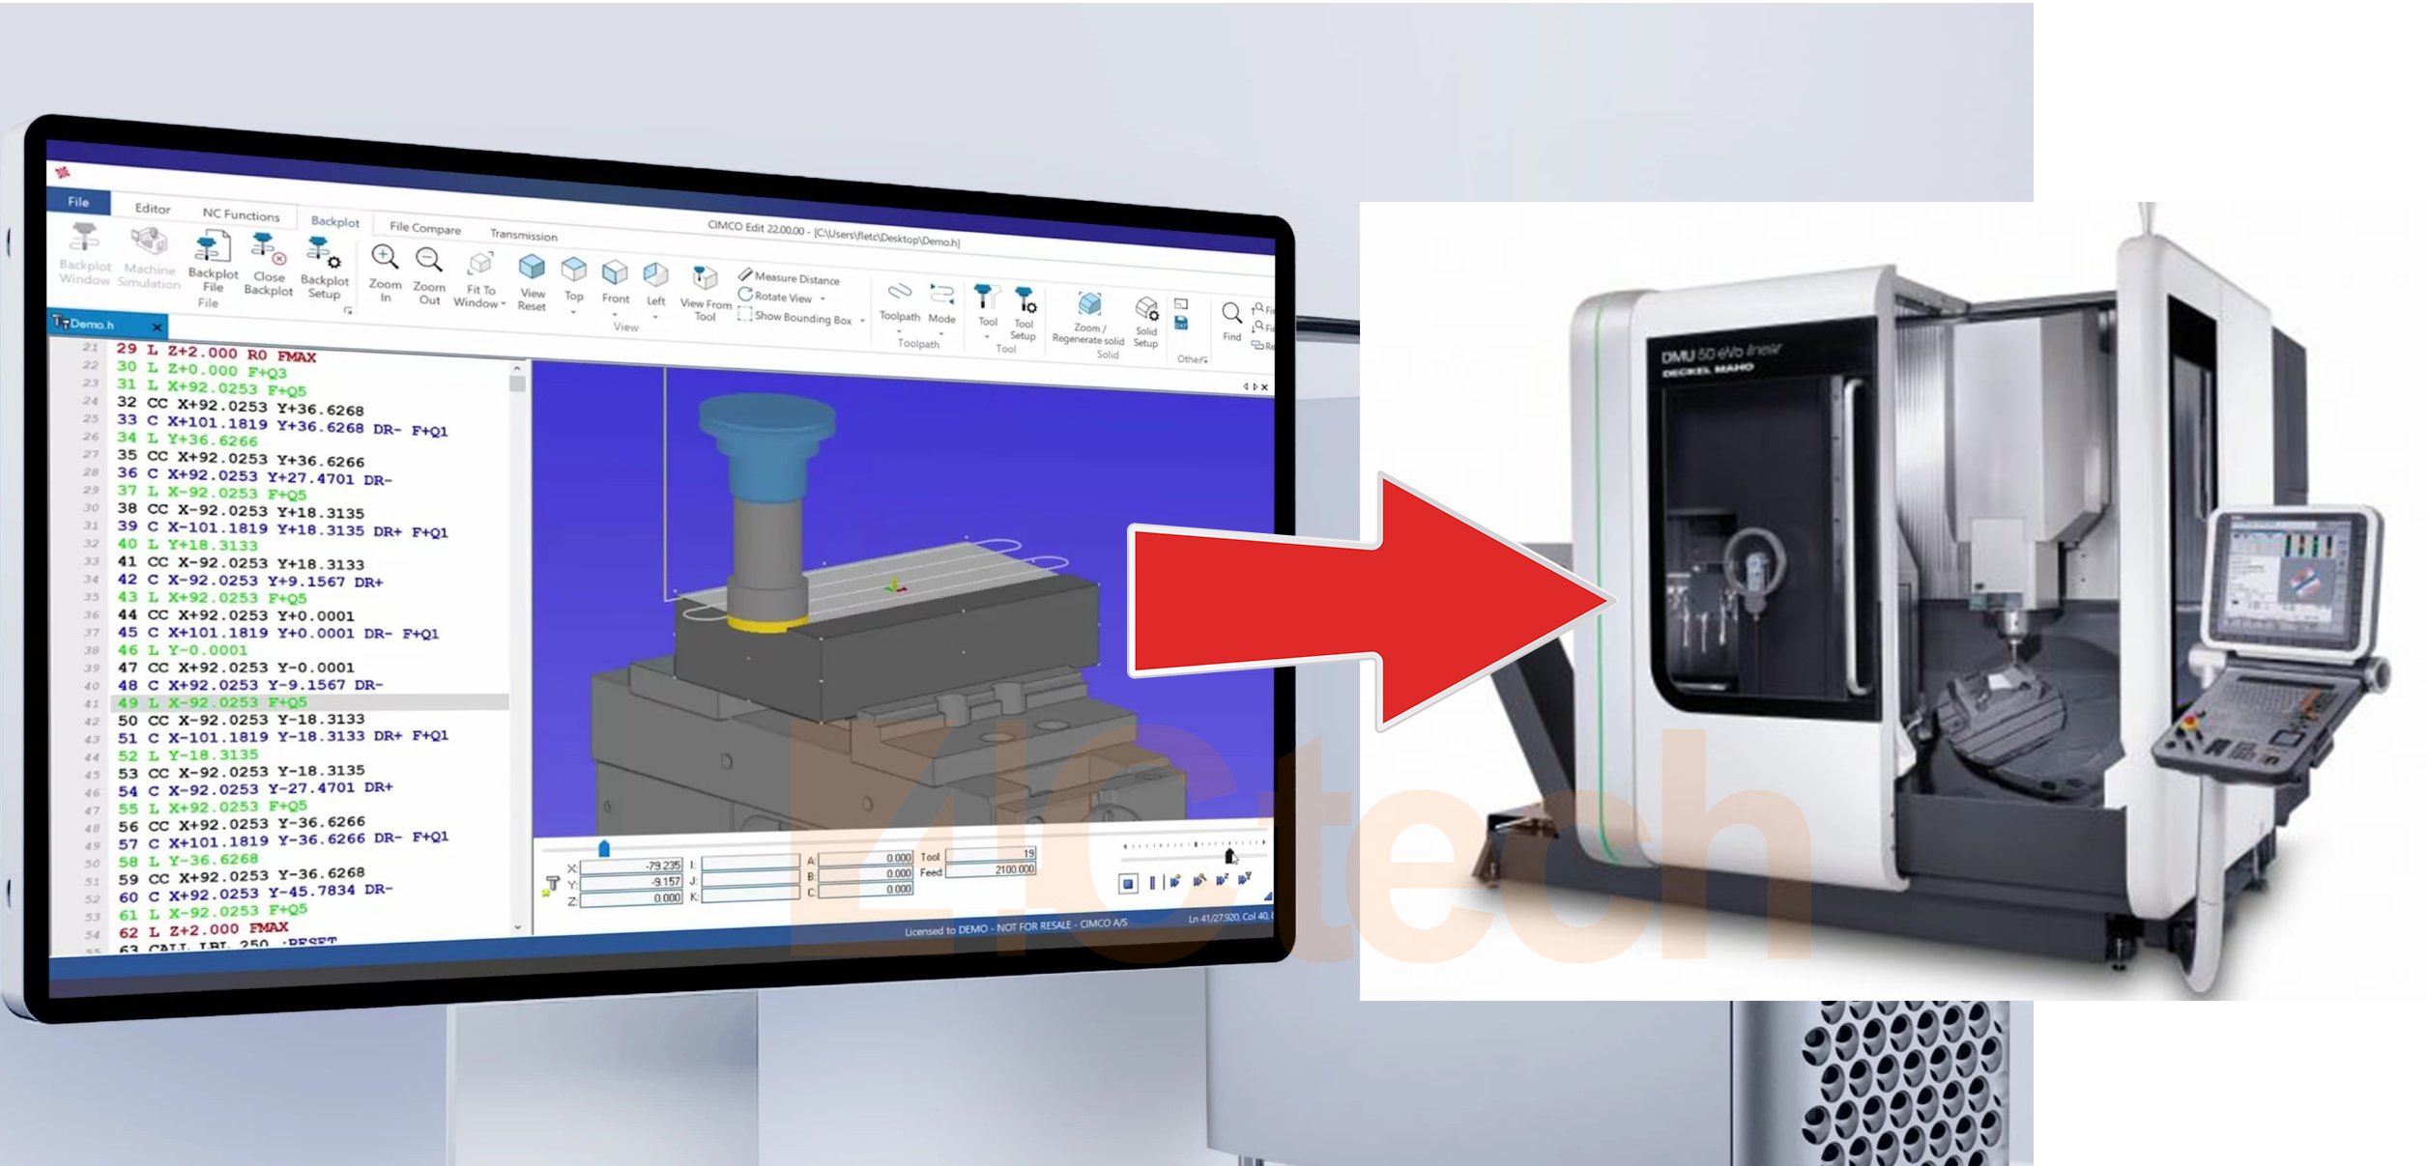Expand the Fit To Window dropdown
The image size is (2427, 1166).
tap(504, 303)
